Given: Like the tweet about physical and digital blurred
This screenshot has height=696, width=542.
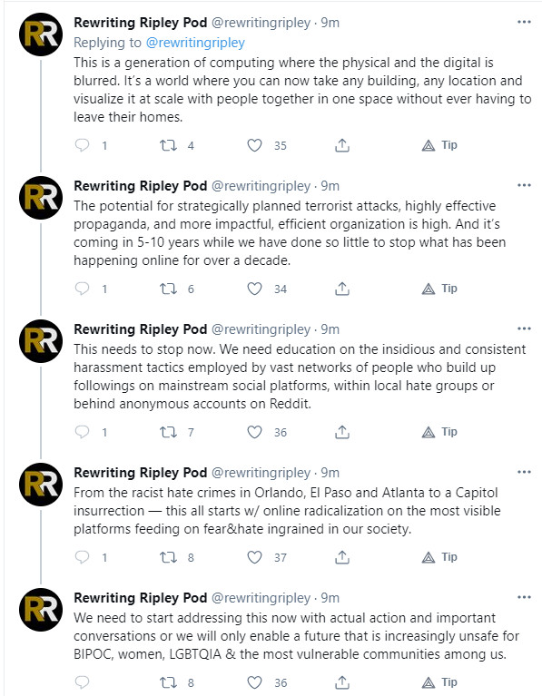Looking at the screenshot, I should click(254, 145).
